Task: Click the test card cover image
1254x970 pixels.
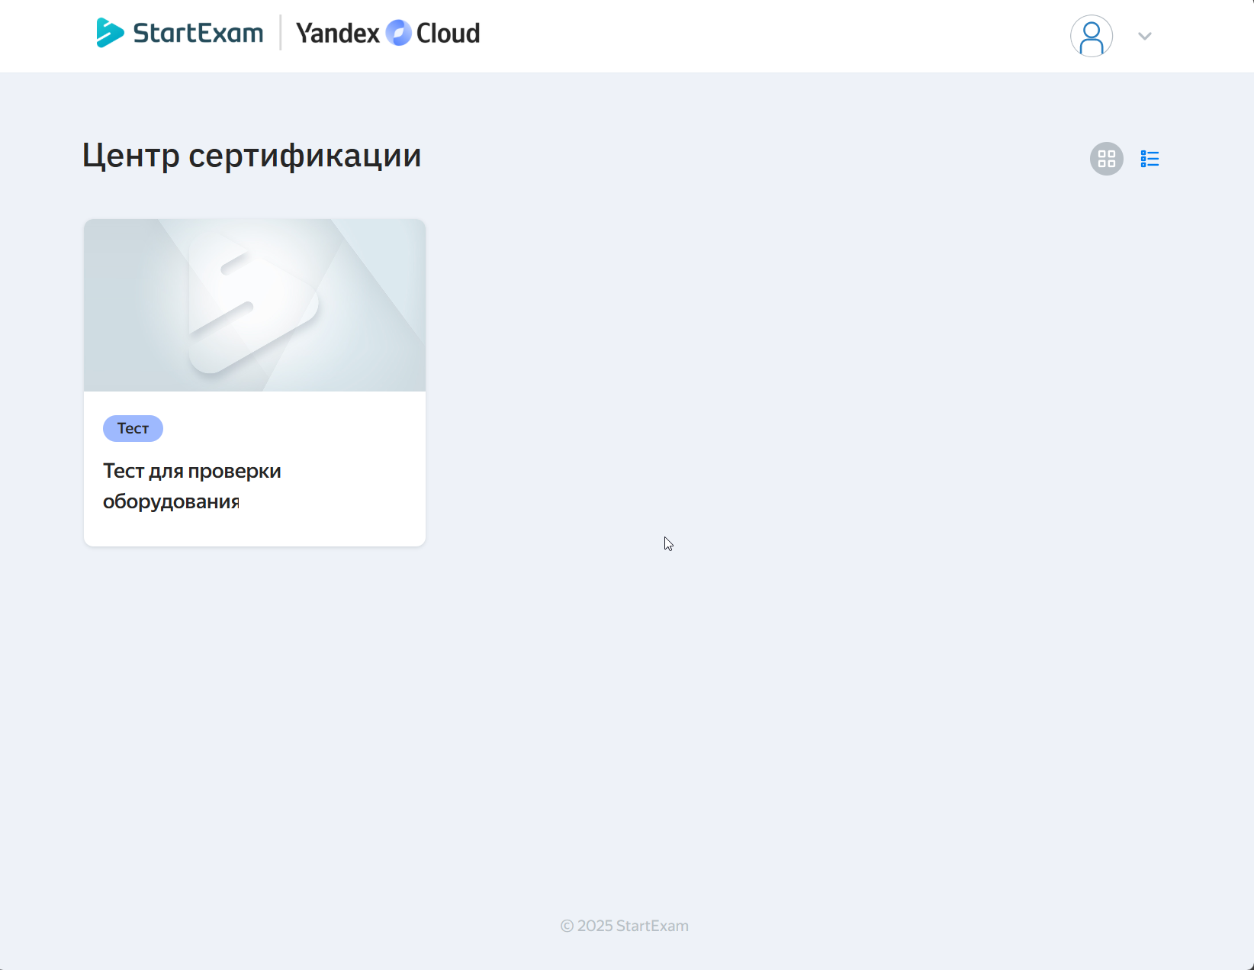Action: coord(254,305)
